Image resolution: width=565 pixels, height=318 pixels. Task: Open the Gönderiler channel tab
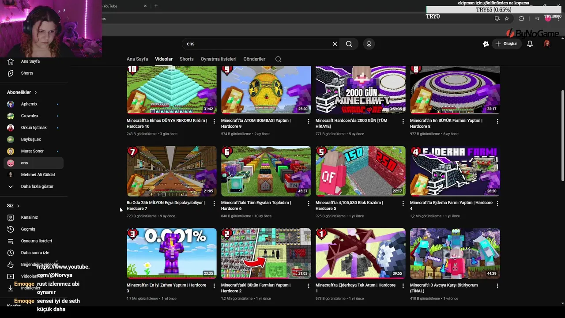coord(254,59)
